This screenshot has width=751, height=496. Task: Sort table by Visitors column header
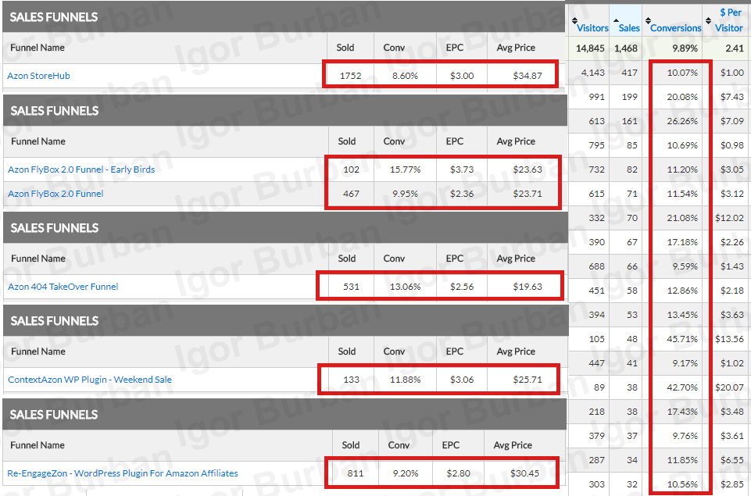[x=592, y=28]
